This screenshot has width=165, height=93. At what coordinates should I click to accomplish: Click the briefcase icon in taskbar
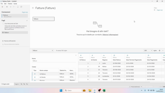click(x=84, y=90)
